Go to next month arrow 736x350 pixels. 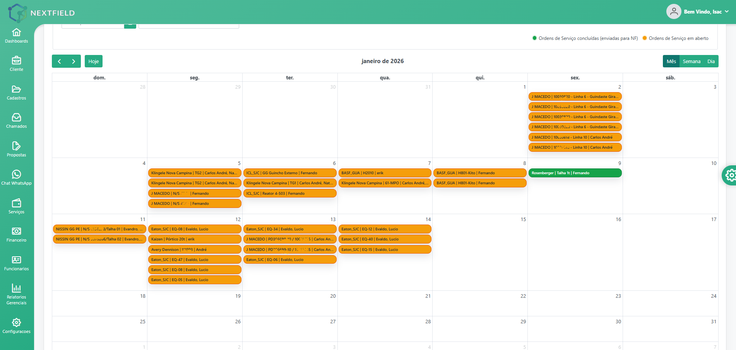74,61
